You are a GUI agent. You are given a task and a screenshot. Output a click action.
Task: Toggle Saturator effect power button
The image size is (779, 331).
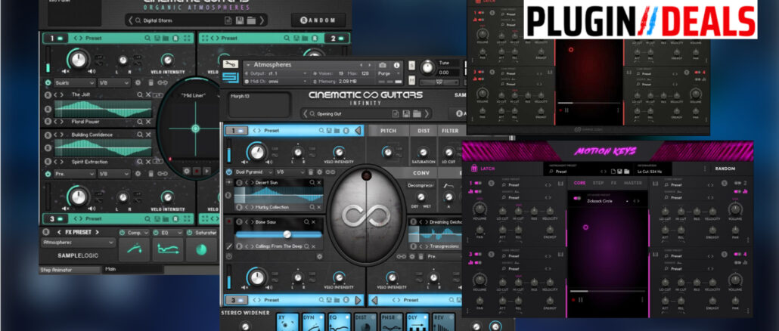pyautogui.click(x=190, y=232)
